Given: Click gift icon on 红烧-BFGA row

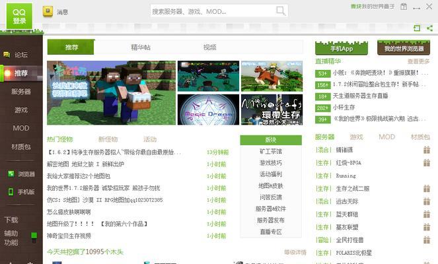Looking at the screenshot, I should point(427,162).
